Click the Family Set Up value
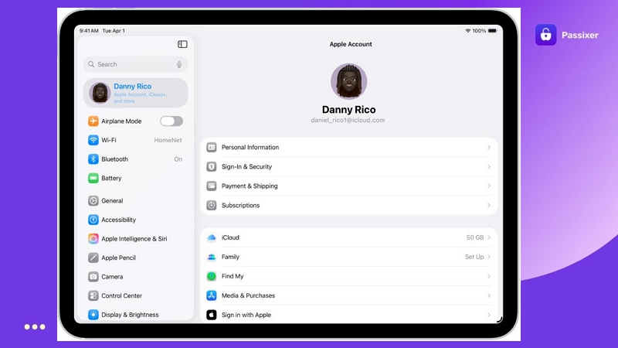Viewport: 618px width, 348px height. coord(474,257)
